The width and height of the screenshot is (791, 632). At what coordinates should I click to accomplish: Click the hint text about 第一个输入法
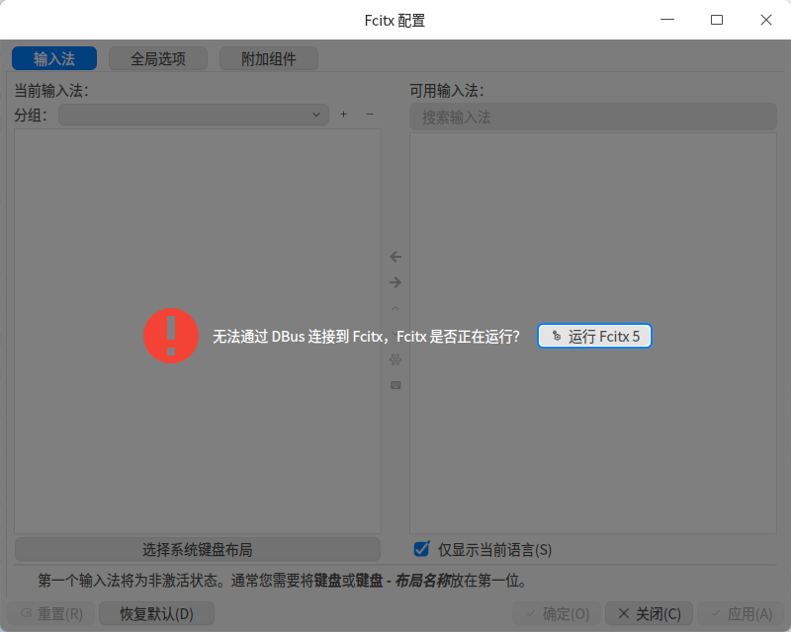pyautogui.click(x=283, y=581)
